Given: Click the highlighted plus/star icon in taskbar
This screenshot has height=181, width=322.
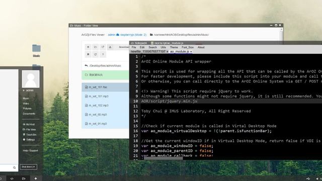Looking at the screenshot, I should pyautogui.click(x=36, y=178).
